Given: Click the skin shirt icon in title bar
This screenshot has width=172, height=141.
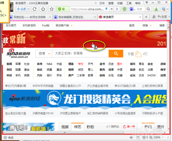Looking at the screenshot, I should [x=147, y=2].
